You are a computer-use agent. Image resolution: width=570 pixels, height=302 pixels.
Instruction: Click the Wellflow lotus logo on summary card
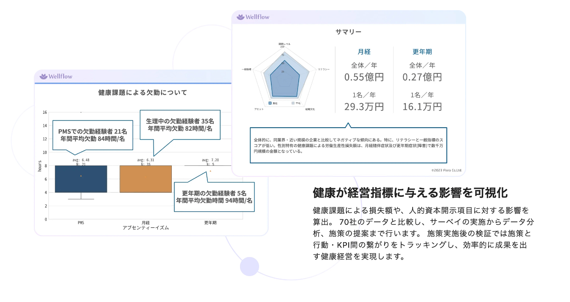tap(241, 17)
